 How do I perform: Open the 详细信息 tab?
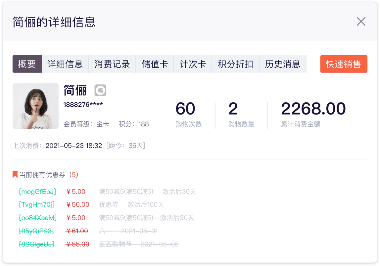coord(65,64)
